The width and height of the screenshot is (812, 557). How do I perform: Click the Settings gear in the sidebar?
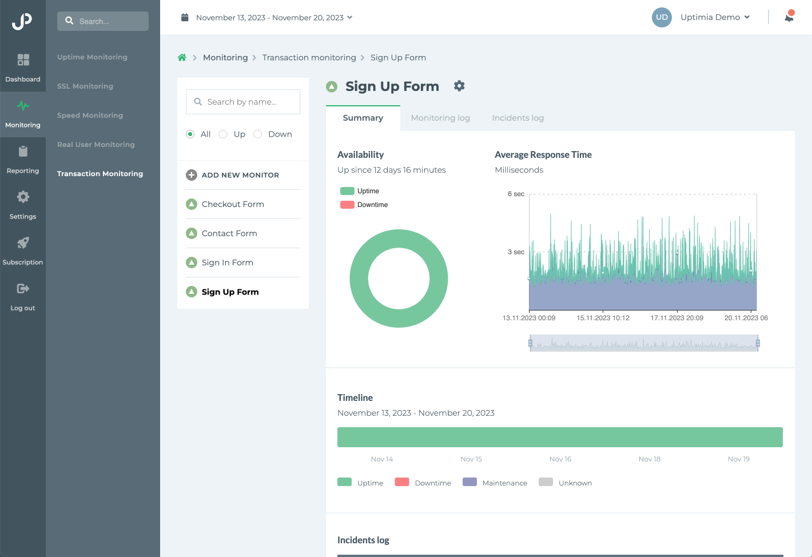23,204
